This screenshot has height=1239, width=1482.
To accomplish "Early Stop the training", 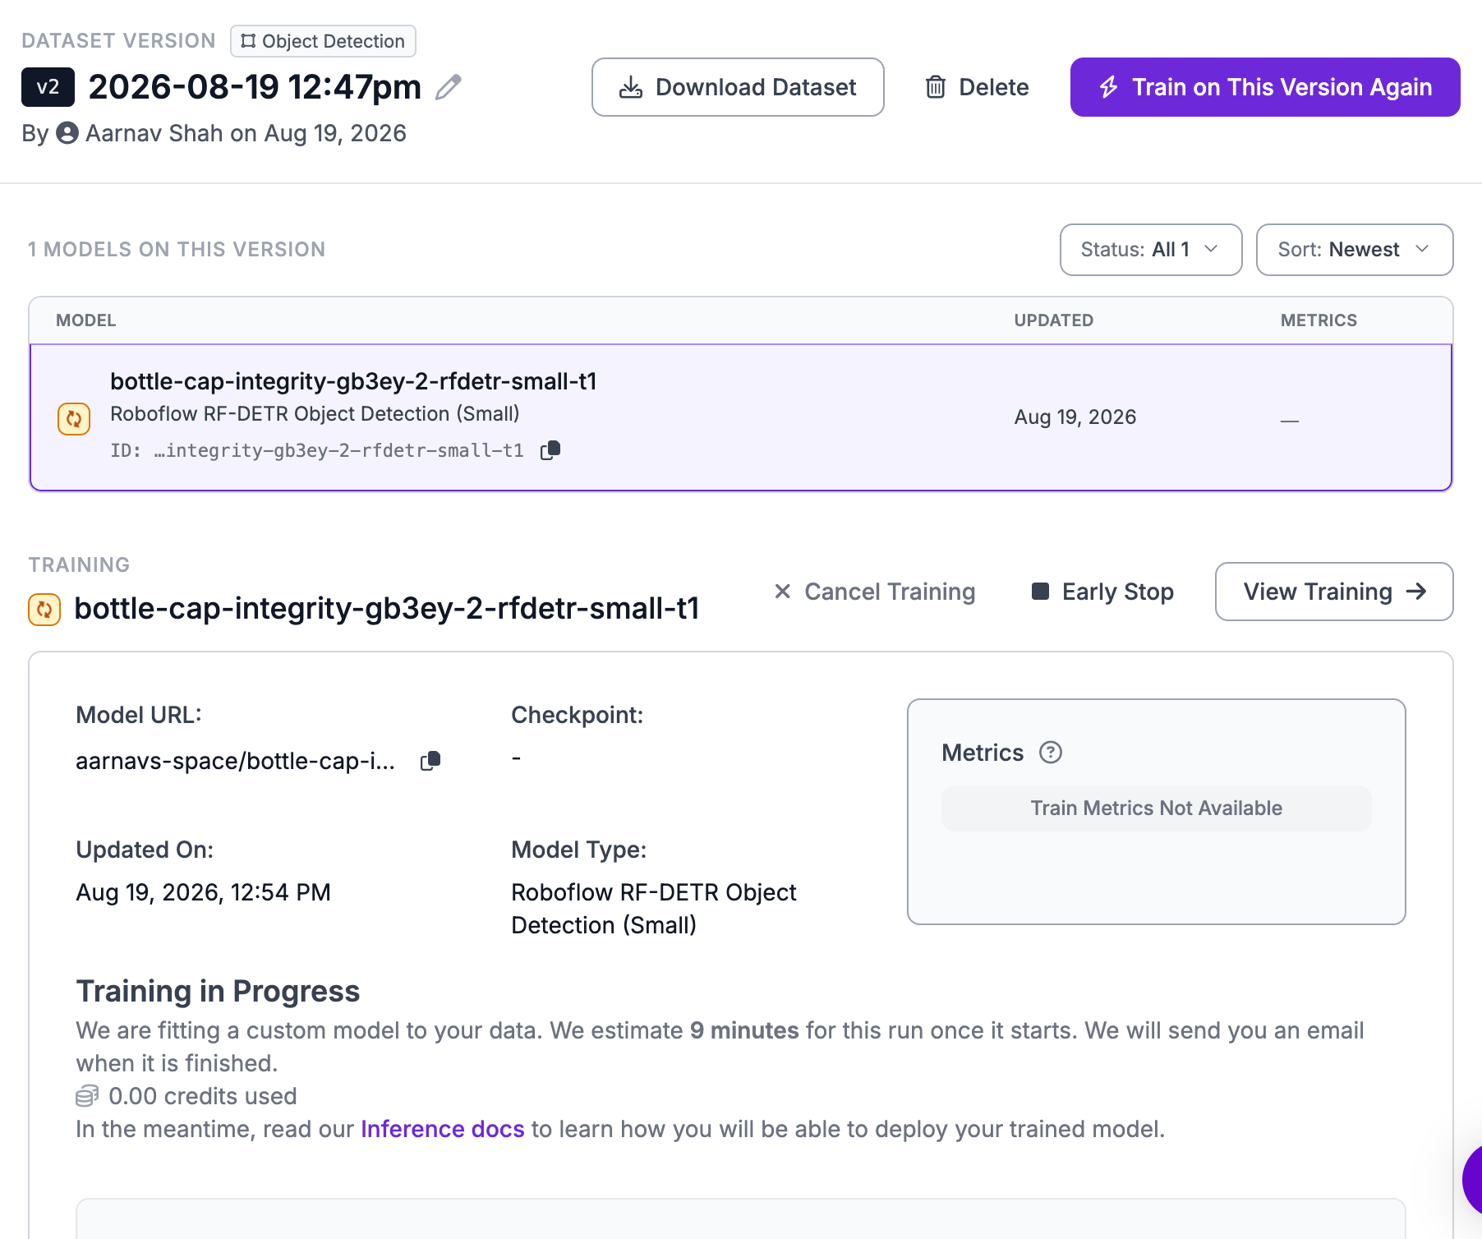I will [x=1102, y=592].
